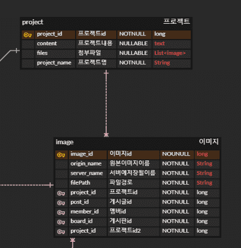Select the '파일경로' comment cell
Screen dimensions: 241x248
coord(134,184)
